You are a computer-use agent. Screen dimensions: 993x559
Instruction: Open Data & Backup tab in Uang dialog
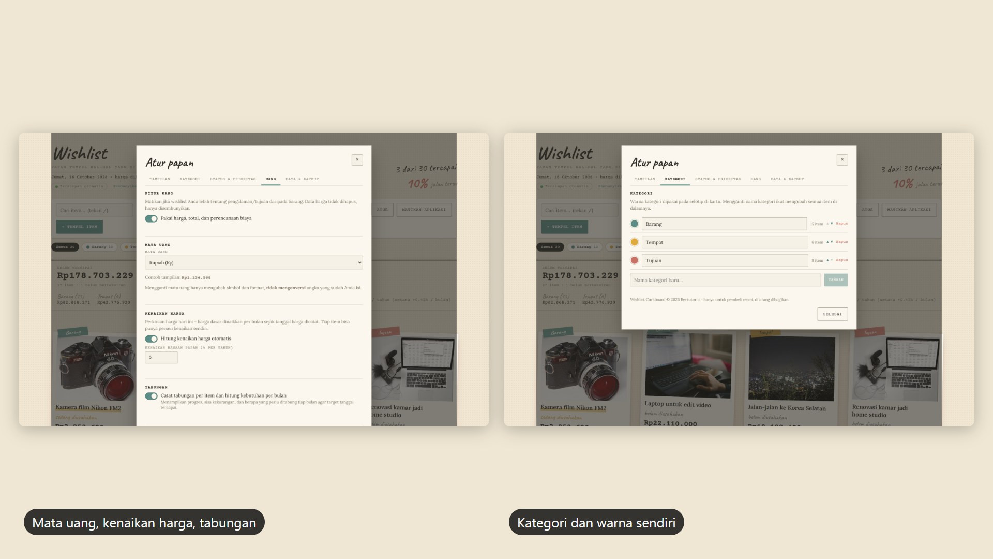tap(302, 179)
